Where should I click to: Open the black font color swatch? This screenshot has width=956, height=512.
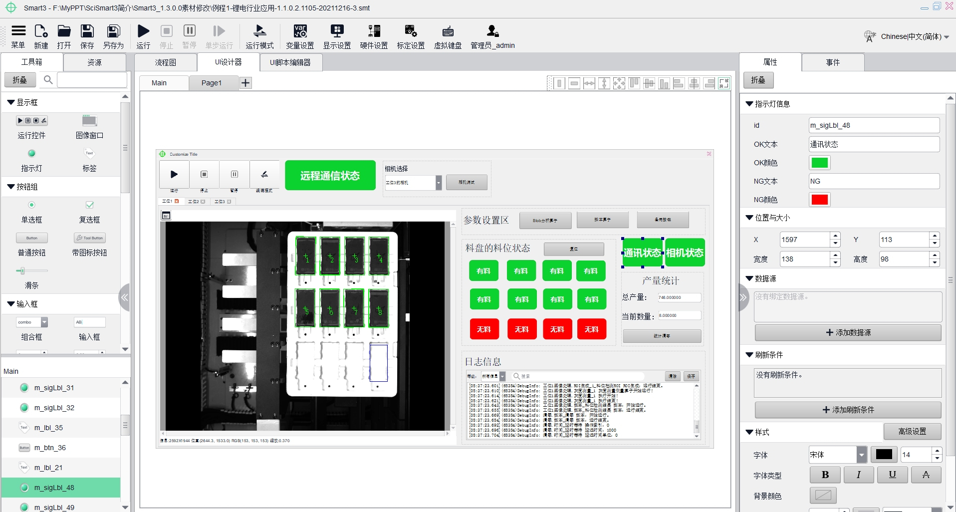click(x=884, y=455)
